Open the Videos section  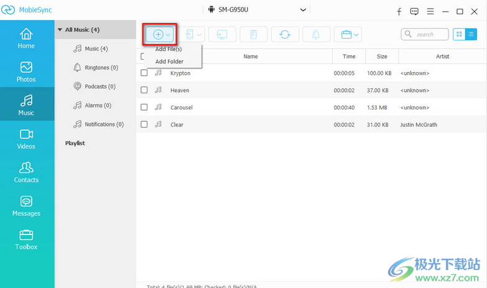click(x=26, y=139)
